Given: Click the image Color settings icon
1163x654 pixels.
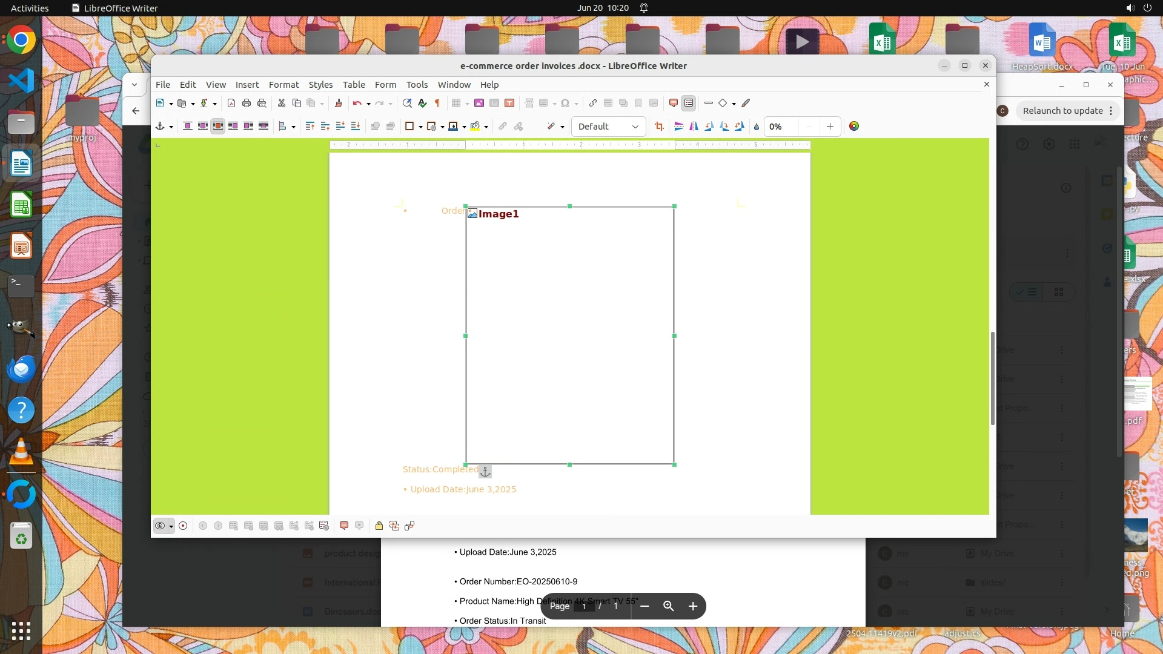Looking at the screenshot, I should [x=854, y=127].
